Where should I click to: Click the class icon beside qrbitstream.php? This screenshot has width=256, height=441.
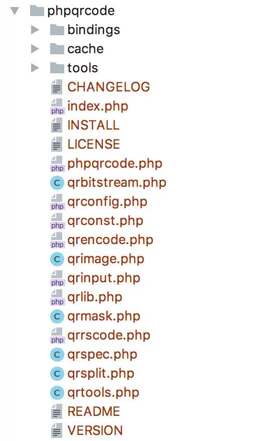(x=57, y=183)
